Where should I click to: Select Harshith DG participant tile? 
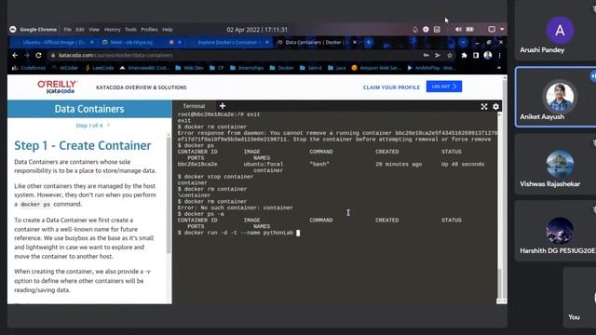coord(555,231)
